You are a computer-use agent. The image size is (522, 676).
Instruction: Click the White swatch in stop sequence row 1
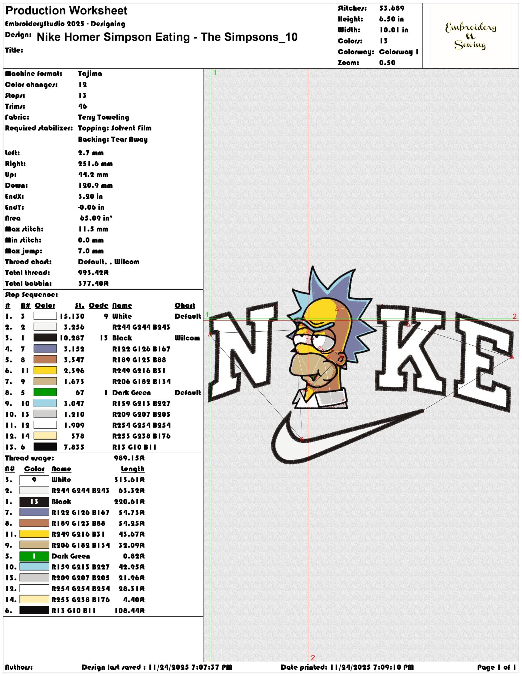pos(45,316)
